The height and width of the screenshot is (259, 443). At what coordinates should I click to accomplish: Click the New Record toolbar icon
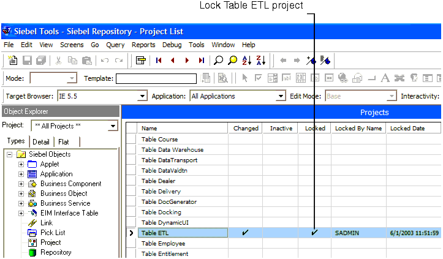(13, 60)
